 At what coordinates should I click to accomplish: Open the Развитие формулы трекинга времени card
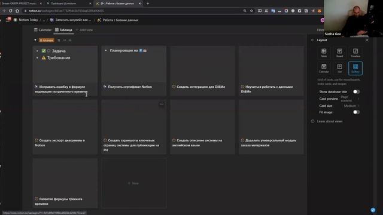65,183
